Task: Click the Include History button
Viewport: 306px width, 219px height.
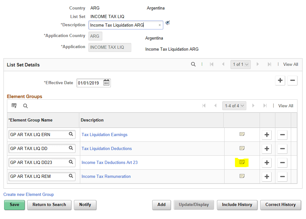Action: click(237, 205)
